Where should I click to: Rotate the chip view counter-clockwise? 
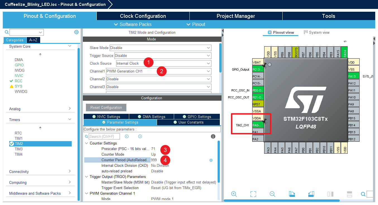pos(311,194)
